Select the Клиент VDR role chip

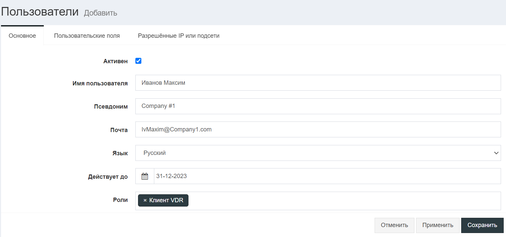166,200
